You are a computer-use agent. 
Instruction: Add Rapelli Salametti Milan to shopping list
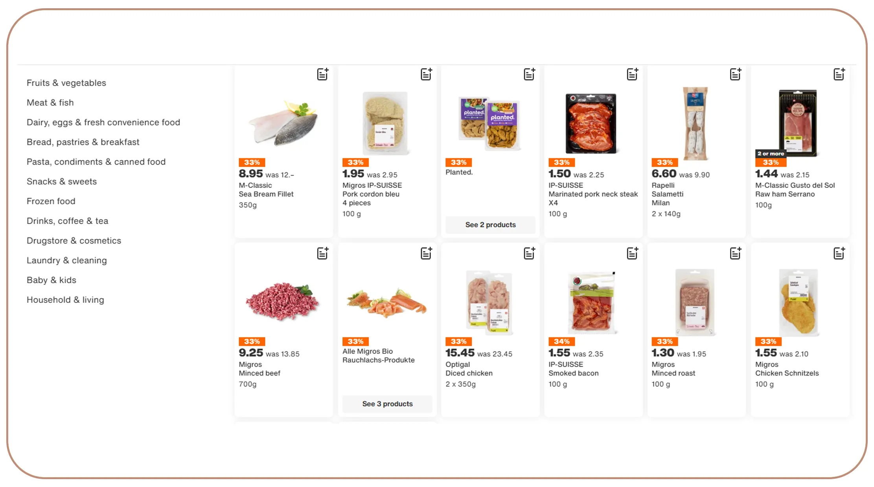click(x=736, y=74)
